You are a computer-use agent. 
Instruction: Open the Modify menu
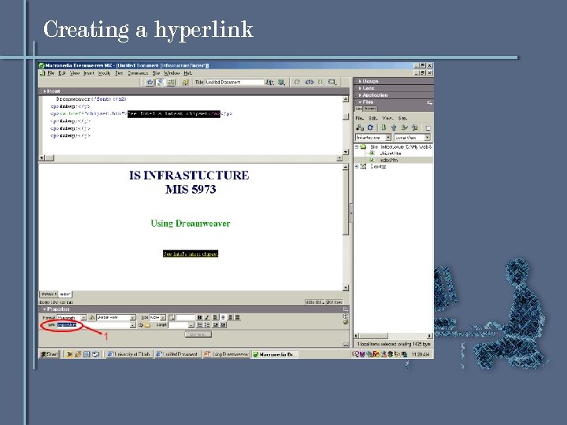(104, 73)
